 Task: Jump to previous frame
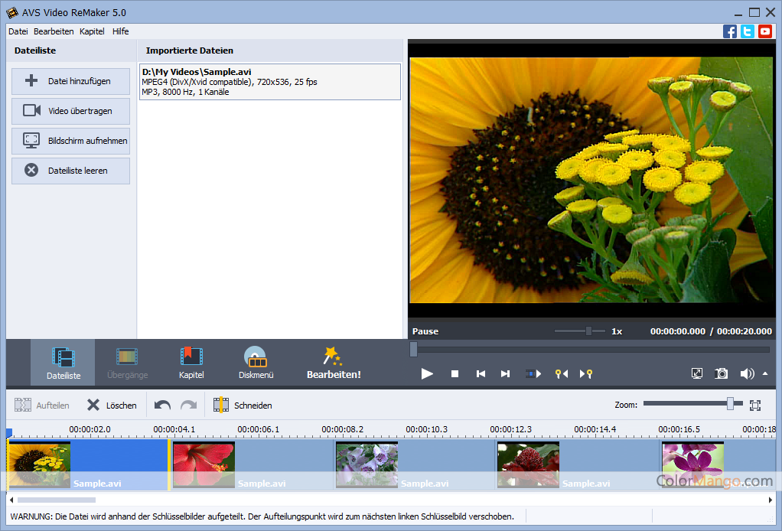tap(481, 373)
